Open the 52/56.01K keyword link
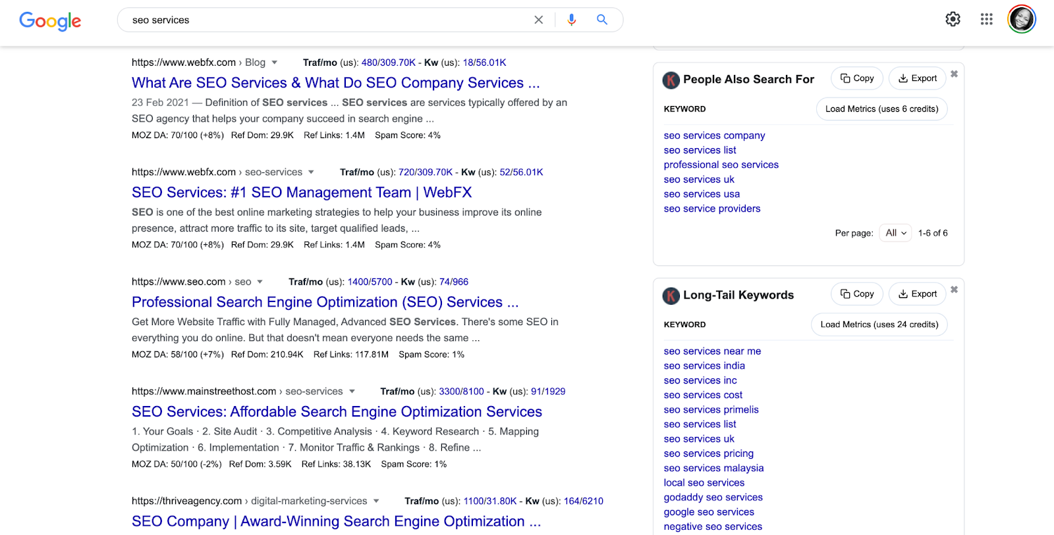The image size is (1054, 535). [x=522, y=172]
